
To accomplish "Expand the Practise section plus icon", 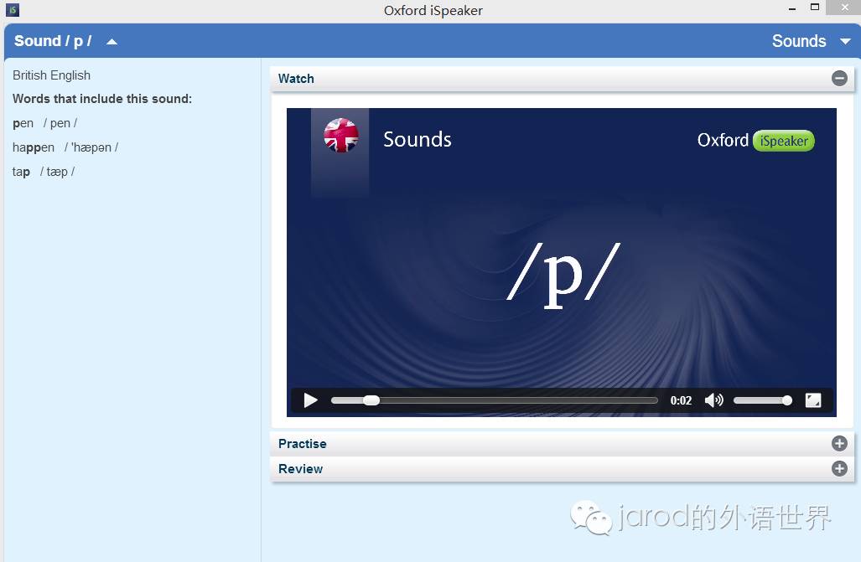I will pyautogui.click(x=839, y=443).
